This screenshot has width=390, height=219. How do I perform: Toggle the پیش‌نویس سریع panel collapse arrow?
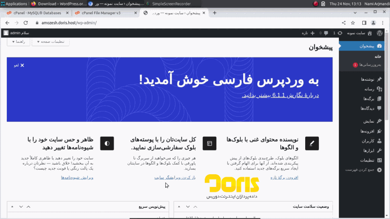tap(12, 206)
